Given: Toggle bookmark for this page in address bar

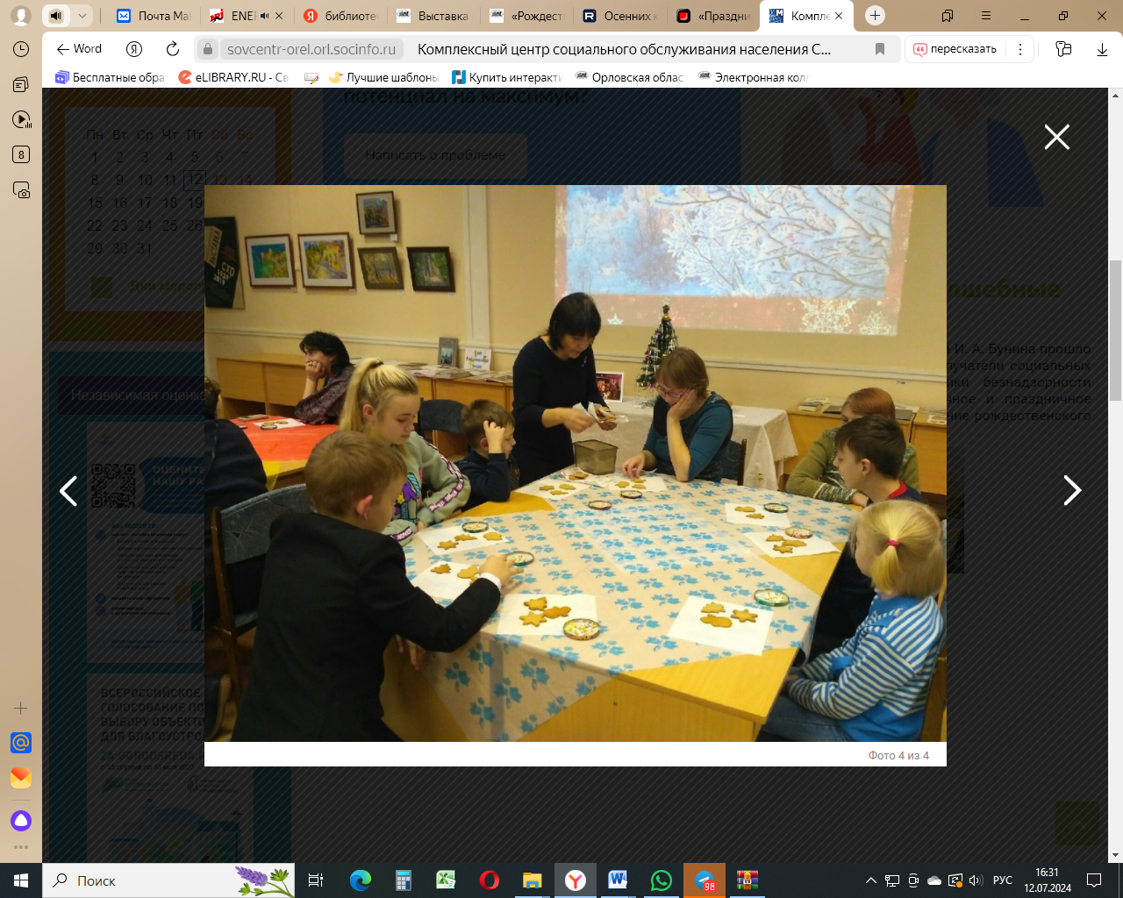Looking at the screenshot, I should [x=880, y=49].
